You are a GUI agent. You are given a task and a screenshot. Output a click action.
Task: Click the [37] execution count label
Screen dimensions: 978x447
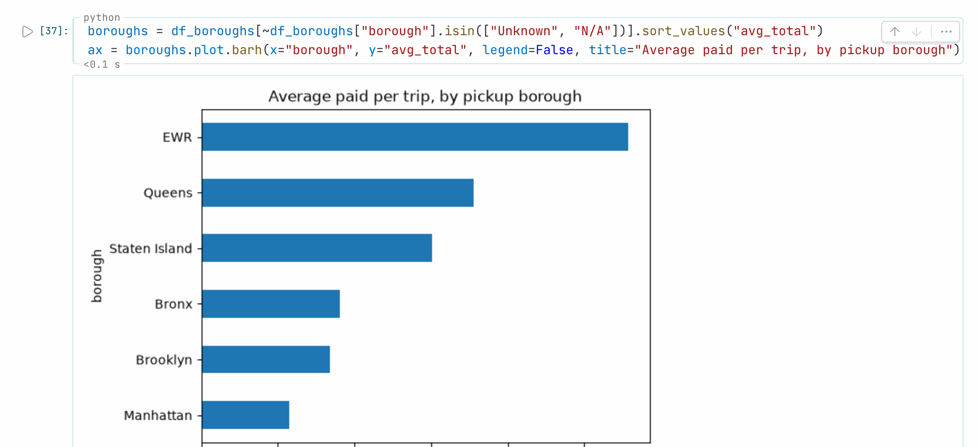(54, 31)
